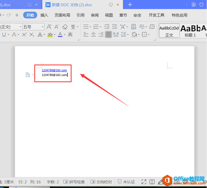Viewport: 207px width, 188px height.
Task: Click the text effects outlined A icon
Action: pos(40,35)
